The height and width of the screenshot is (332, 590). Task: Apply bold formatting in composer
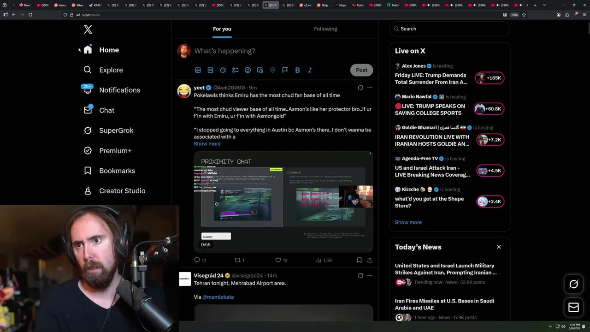(x=297, y=70)
